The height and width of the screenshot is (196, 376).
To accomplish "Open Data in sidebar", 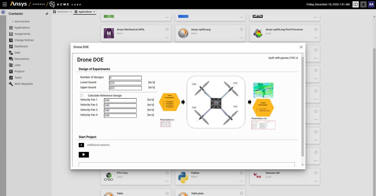I will (x=17, y=53).
